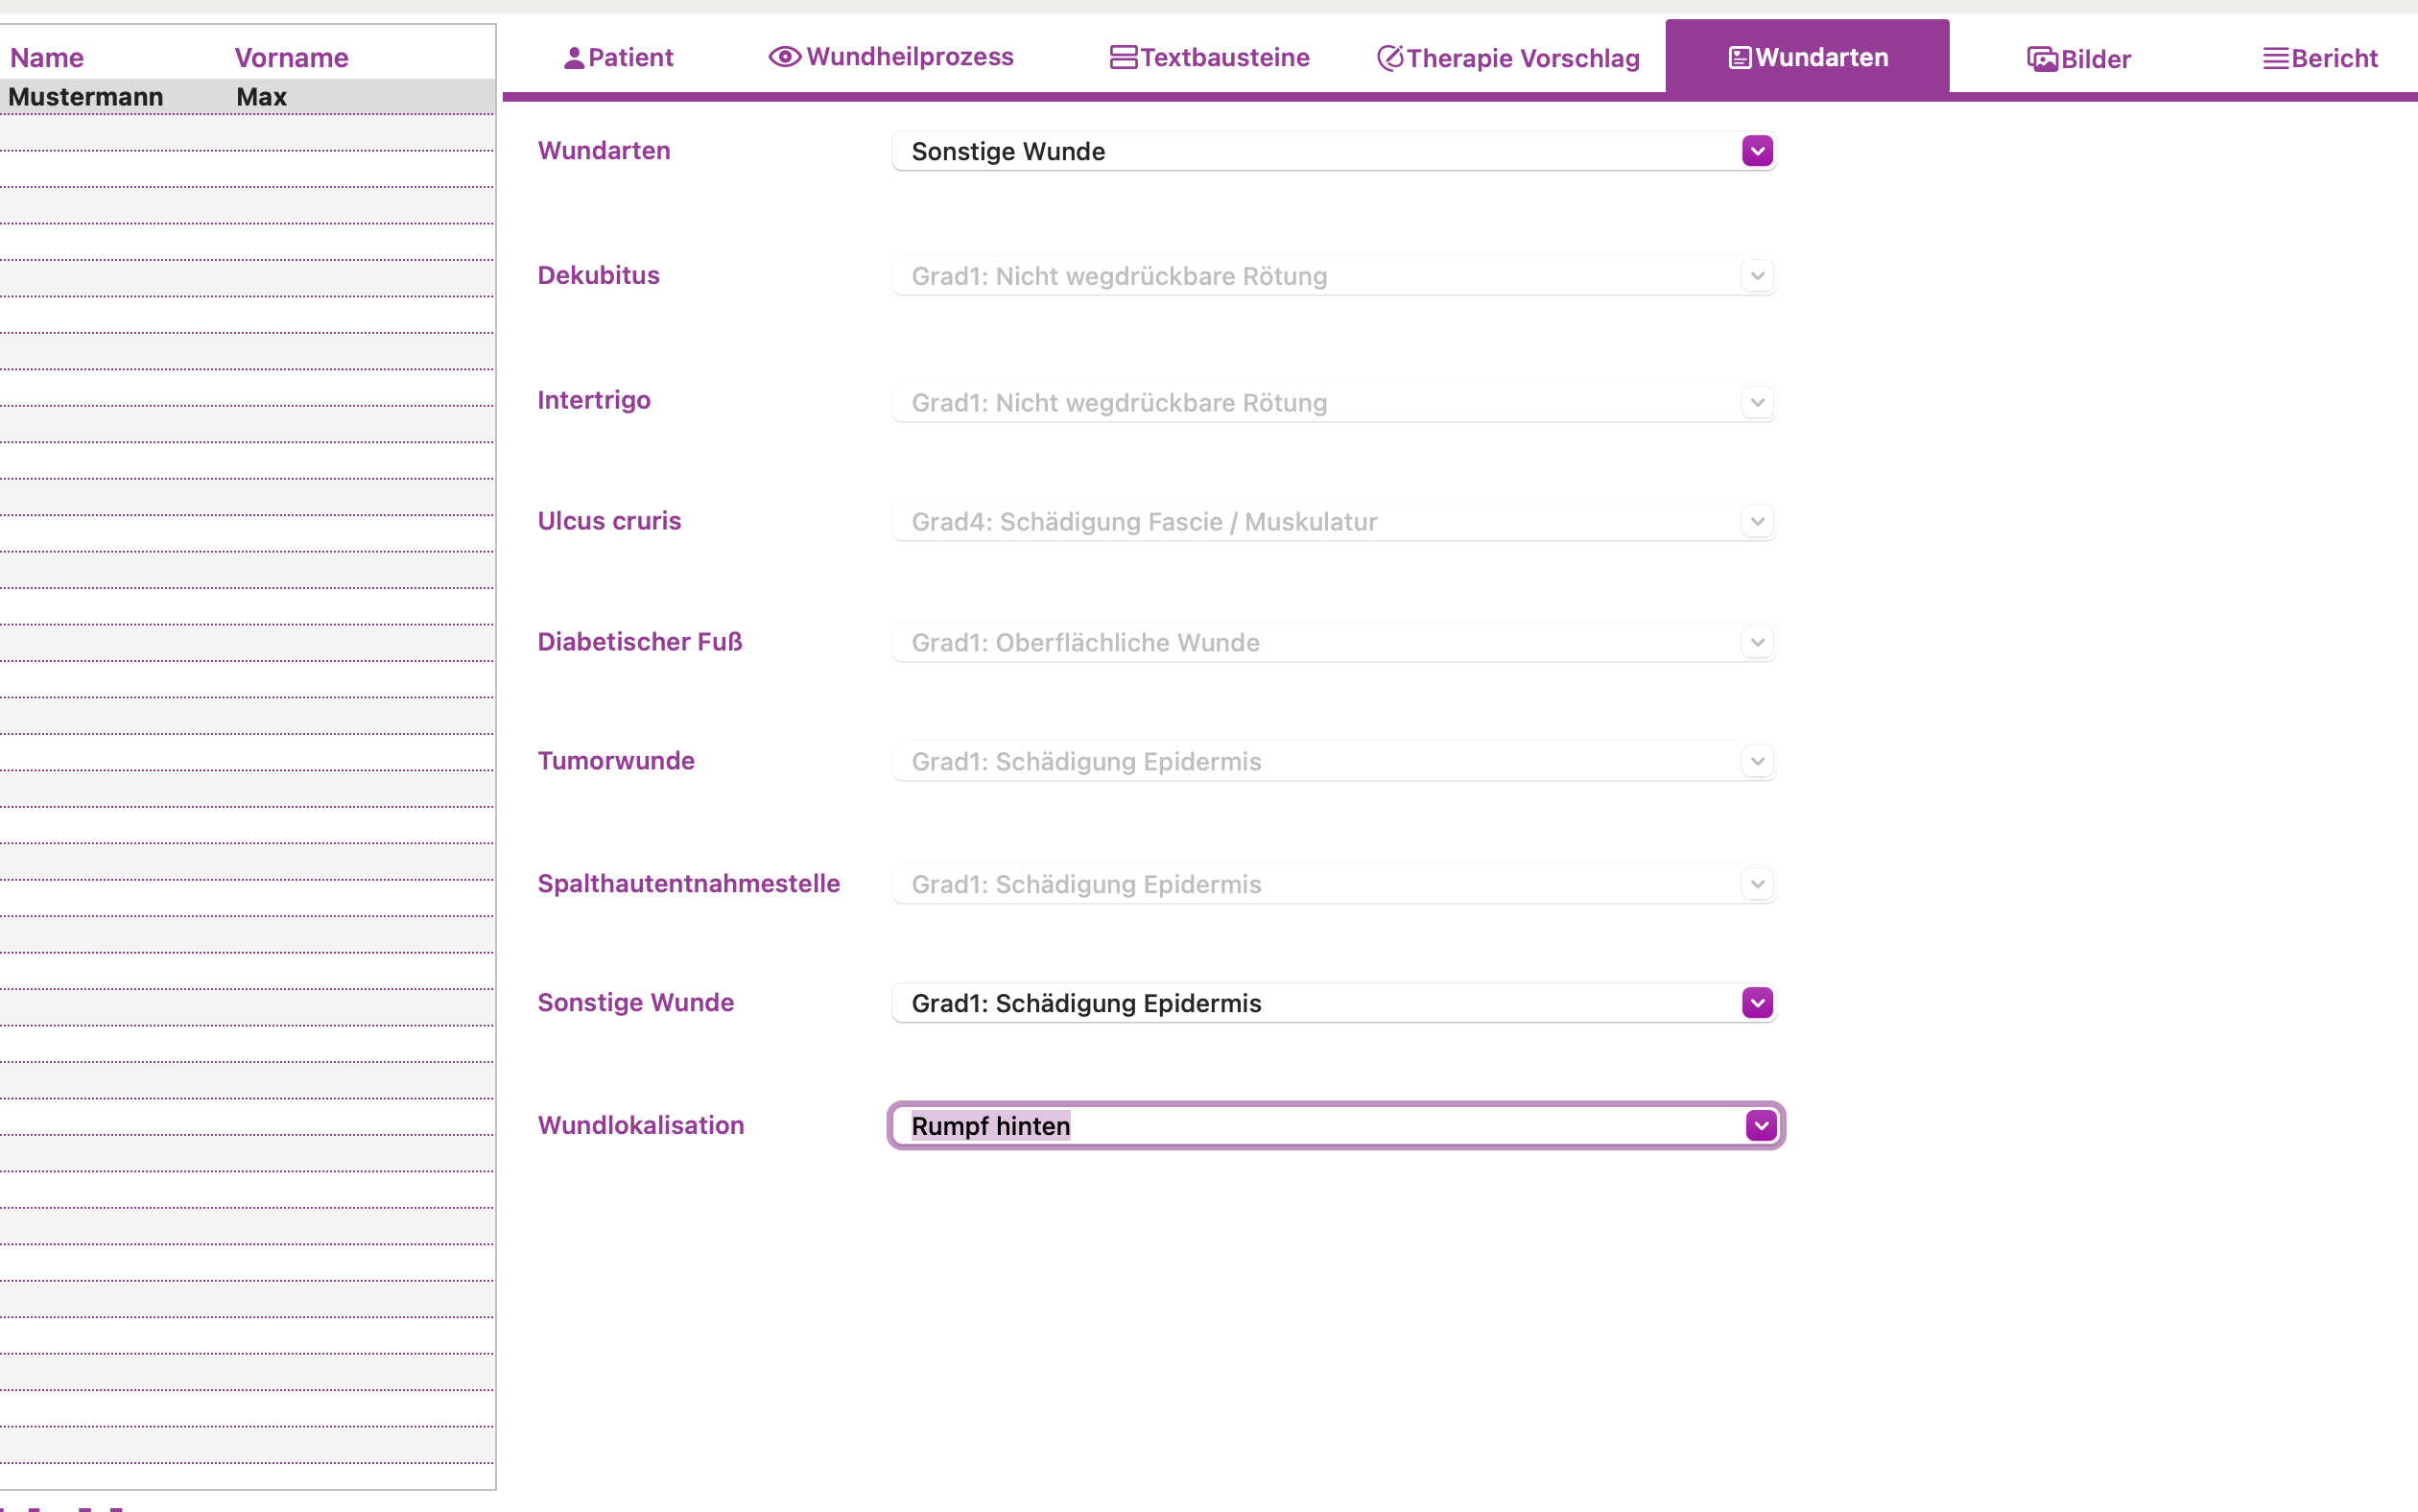Open the Sonstige Wunde grade dropdown
This screenshot has width=2418, height=1512.
1757,1002
